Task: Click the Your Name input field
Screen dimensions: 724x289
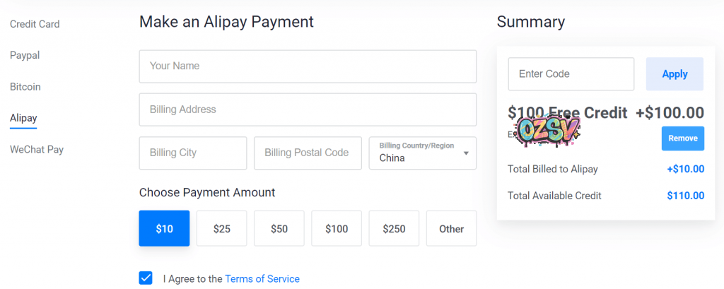Action: tap(308, 66)
